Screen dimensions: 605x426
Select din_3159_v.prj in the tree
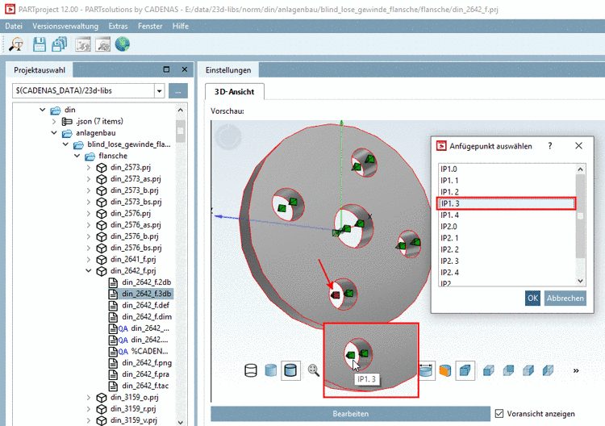(133, 420)
